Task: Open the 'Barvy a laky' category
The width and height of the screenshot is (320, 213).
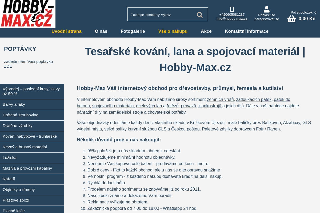Action: (32, 104)
